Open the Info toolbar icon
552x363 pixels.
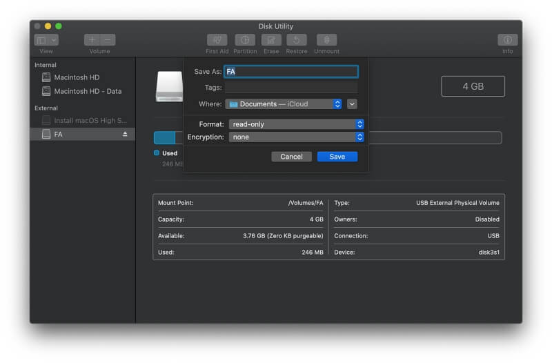coord(507,40)
